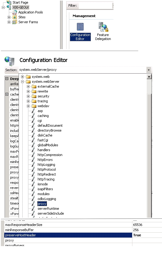Image resolution: width=162 pixels, height=258 pixels.
Task: Choose the highlighted proxy section
Action: (x=42, y=204)
